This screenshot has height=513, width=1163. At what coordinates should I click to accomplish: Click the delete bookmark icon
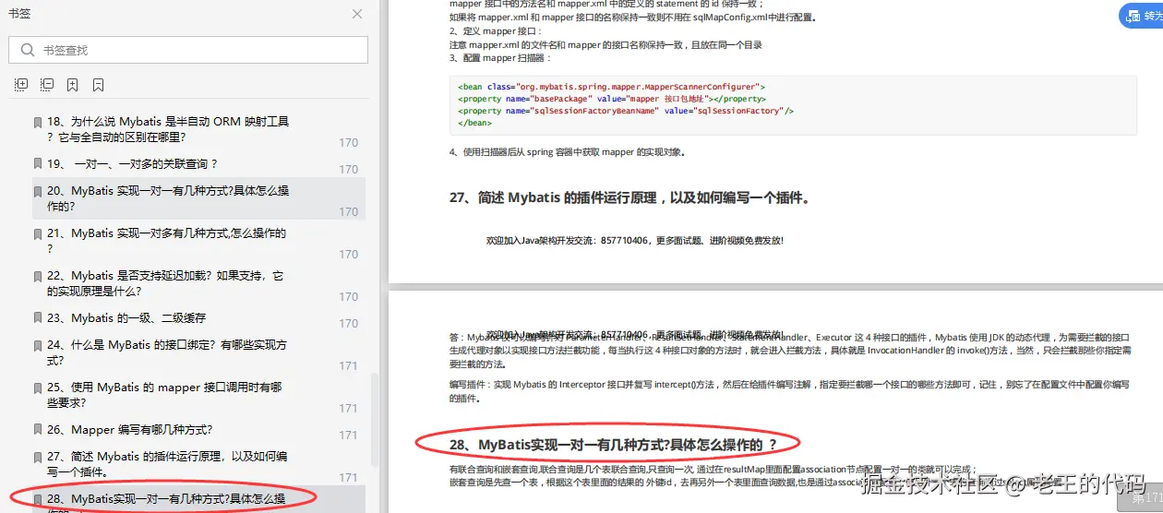coord(99,85)
